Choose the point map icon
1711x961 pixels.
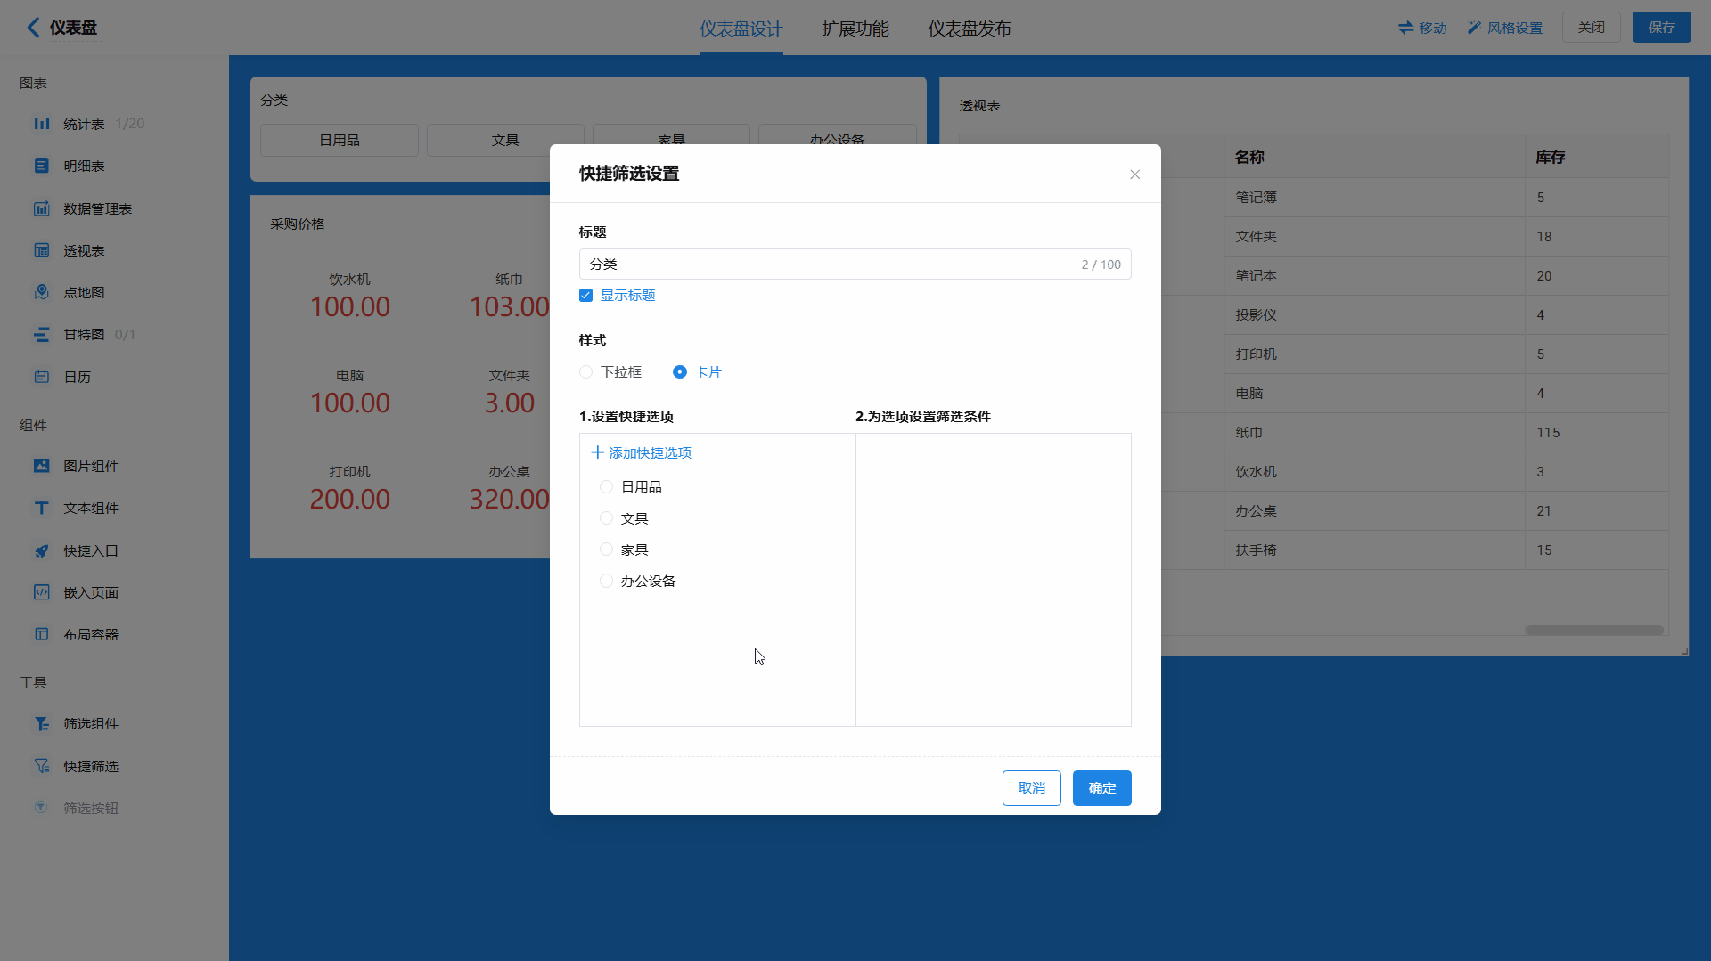(42, 292)
